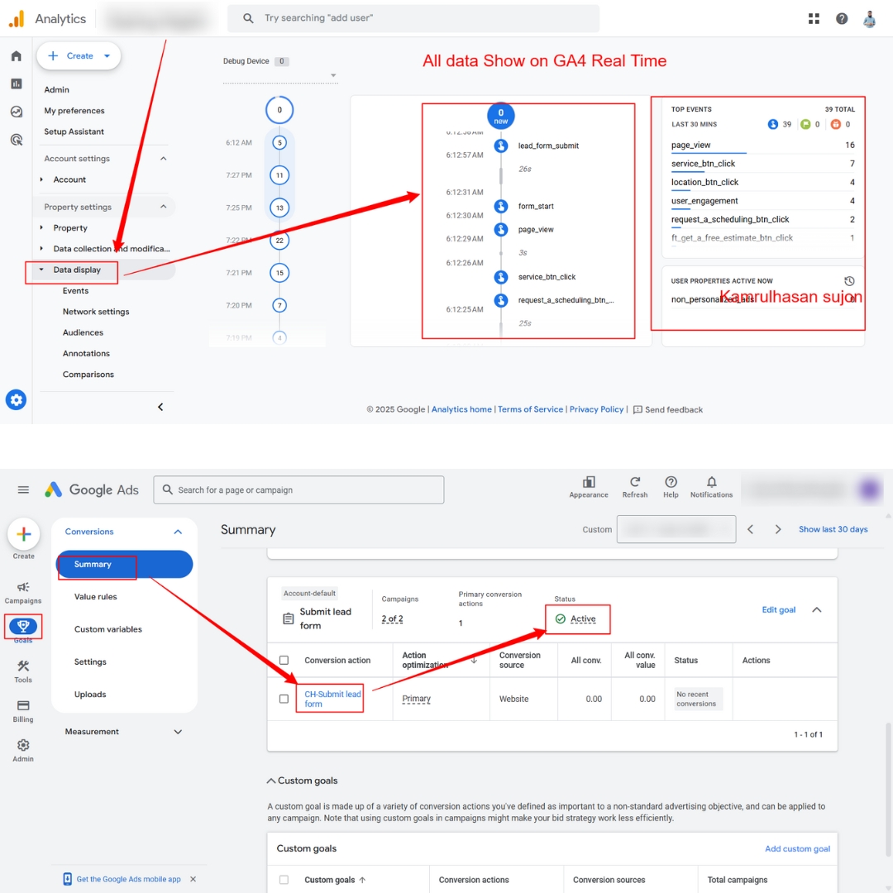Screen dimensions: 893x893
Task: Click the user properties history icon
Action: click(849, 281)
